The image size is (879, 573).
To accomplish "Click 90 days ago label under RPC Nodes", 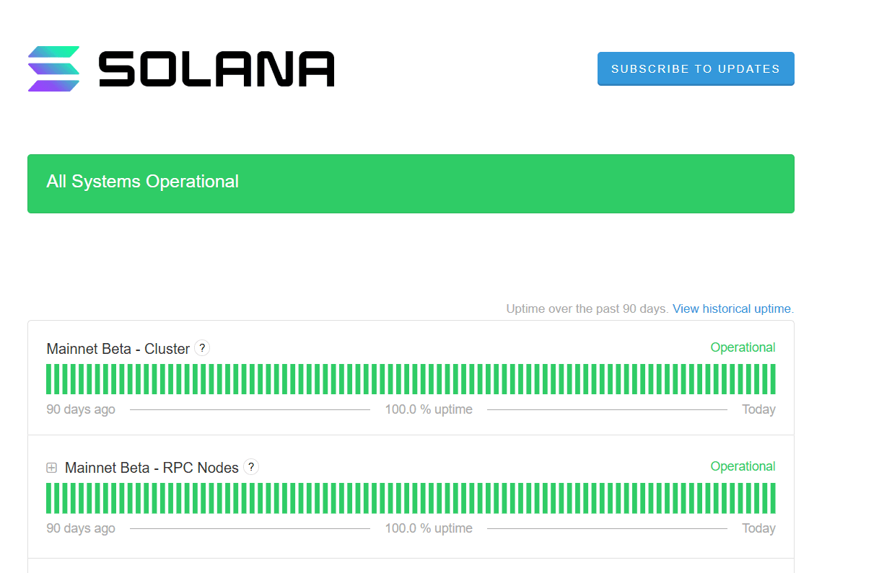I will 81,528.
